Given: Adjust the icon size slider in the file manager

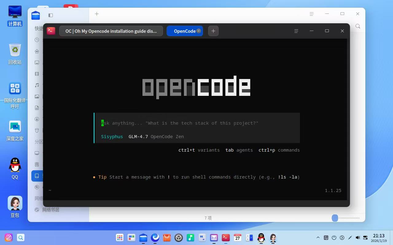Looking at the screenshot, I should (x=335, y=218).
